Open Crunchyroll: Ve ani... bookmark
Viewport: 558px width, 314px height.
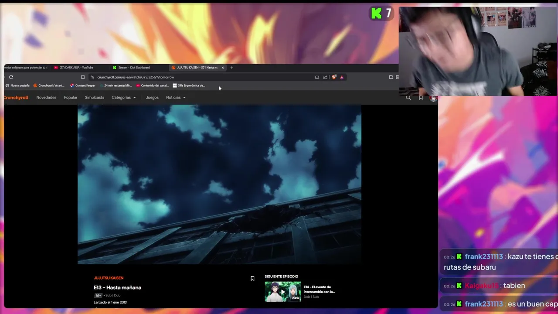(x=49, y=85)
